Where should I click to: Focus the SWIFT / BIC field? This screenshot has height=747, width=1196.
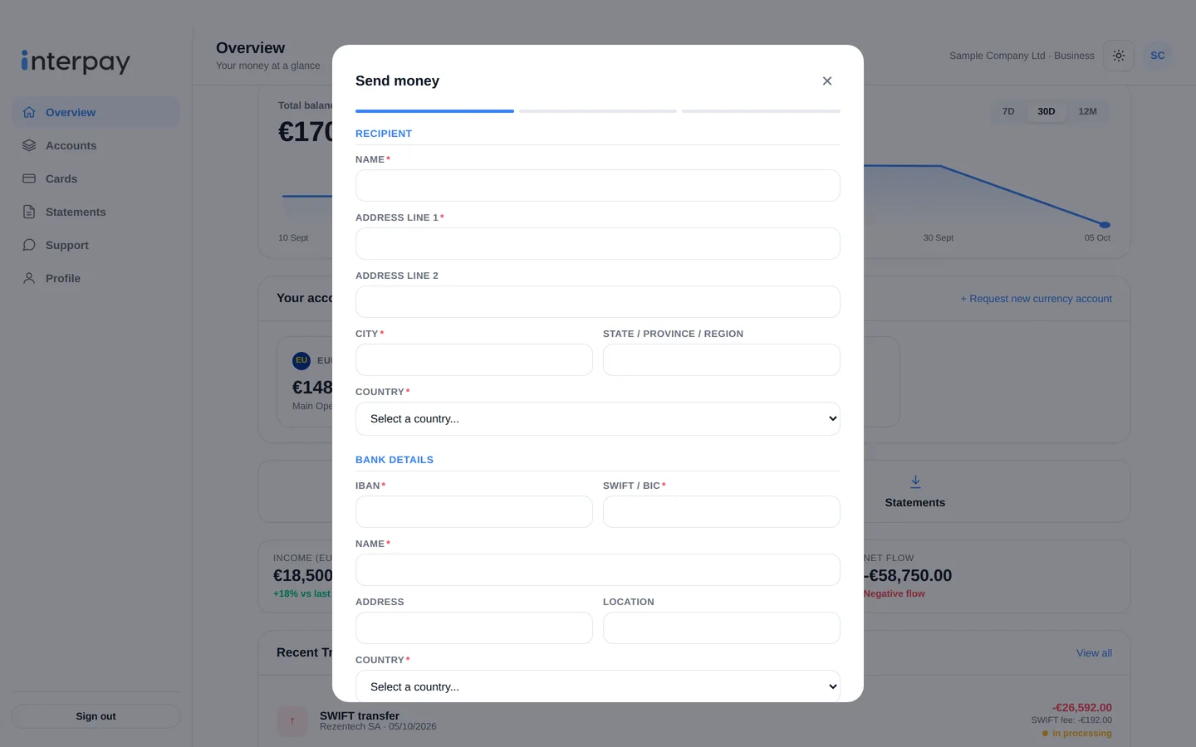[722, 512]
